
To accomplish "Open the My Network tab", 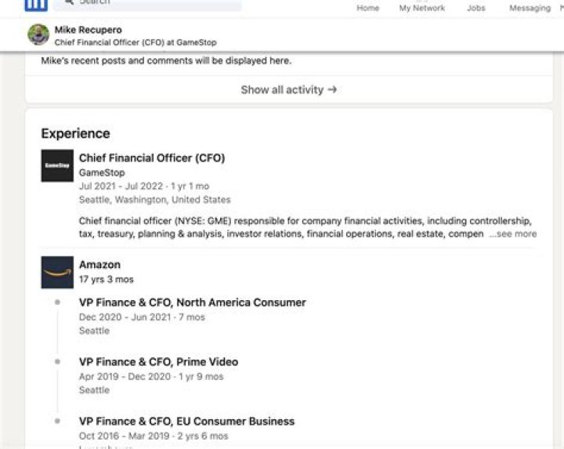I will tap(421, 8).
